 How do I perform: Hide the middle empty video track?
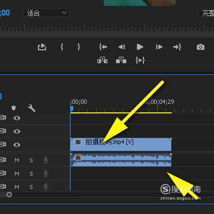tap(17, 131)
